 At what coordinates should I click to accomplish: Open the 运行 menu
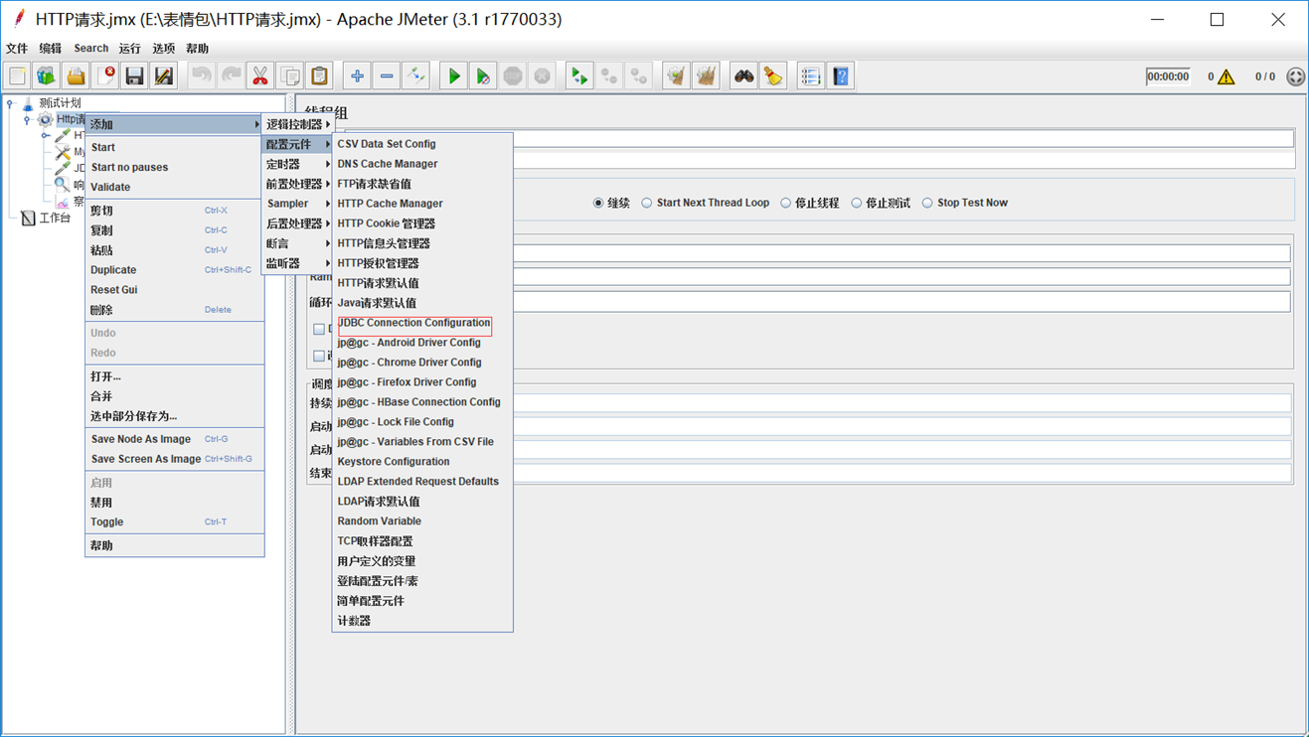pyautogui.click(x=130, y=48)
